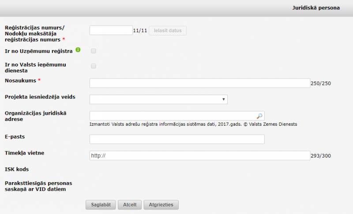Focus the Tīmekļa vietne http:// field
Image resolution: width=353 pixels, height=214 pixels.
[200, 156]
